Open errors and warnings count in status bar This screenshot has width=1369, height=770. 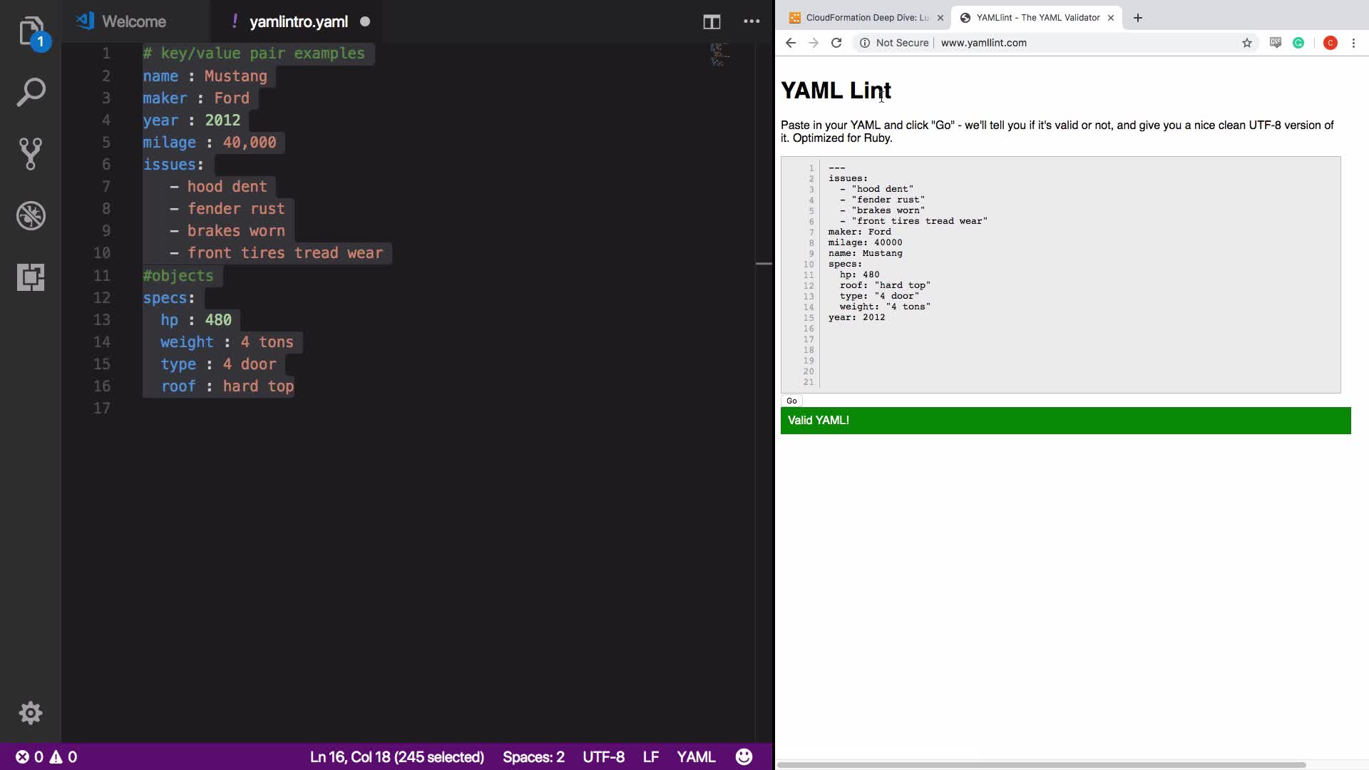(47, 756)
